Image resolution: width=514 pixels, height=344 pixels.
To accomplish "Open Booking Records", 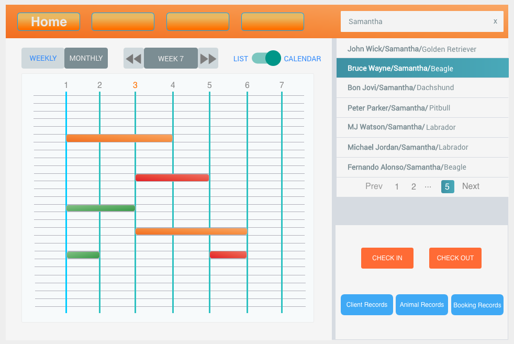I will coord(477,305).
